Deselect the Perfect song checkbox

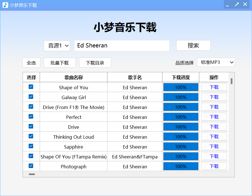(x=31, y=116)
